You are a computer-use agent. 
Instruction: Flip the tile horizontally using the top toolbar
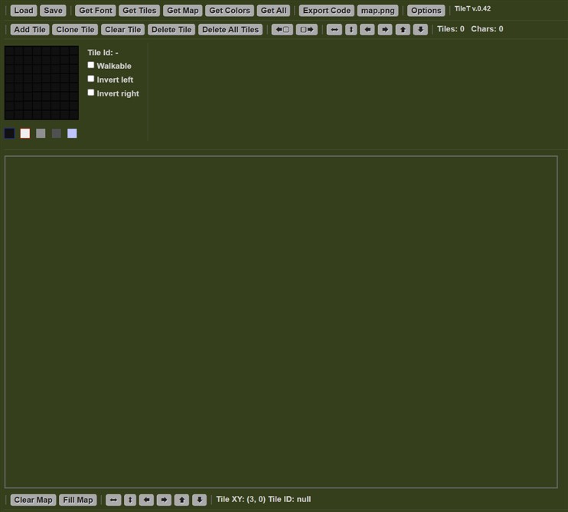click(x=334, y=30)
